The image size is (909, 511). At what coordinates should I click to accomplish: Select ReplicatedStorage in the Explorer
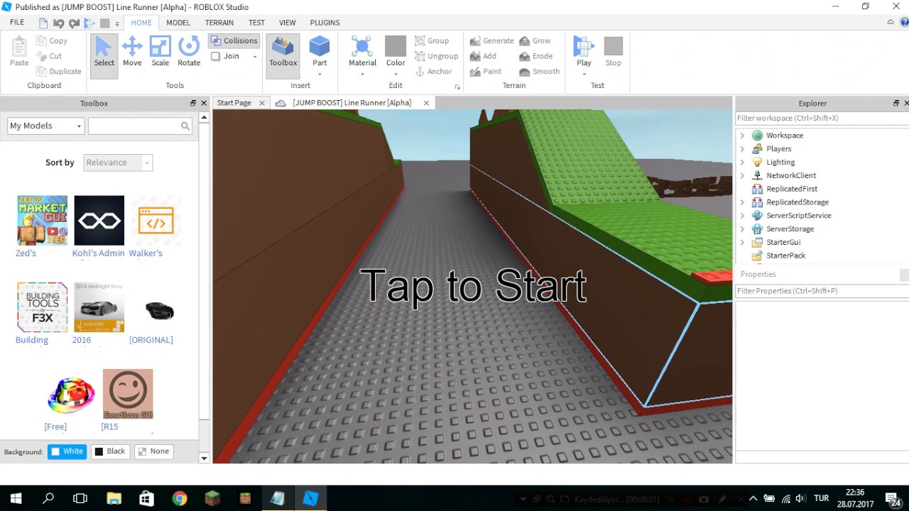797,202
